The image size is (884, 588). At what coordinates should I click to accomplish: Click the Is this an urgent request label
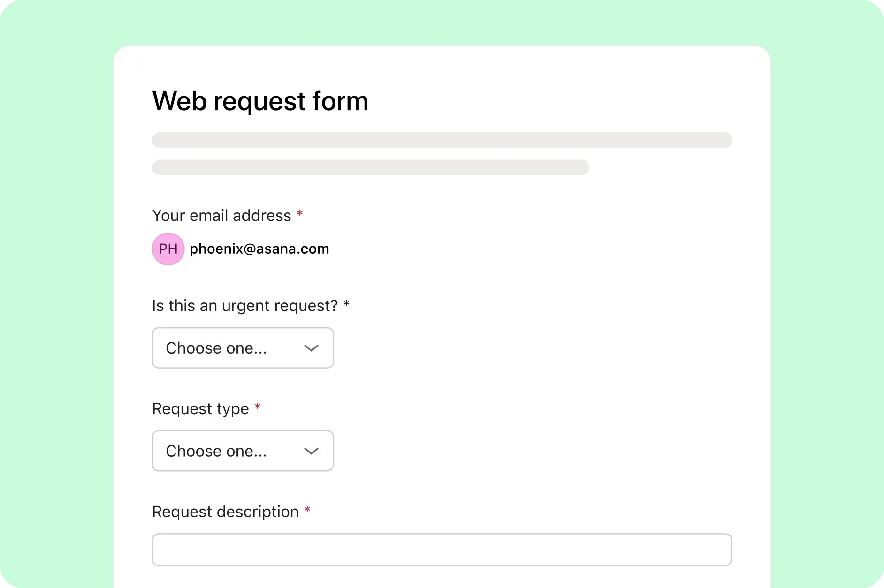pyautogui.click(x=244, y=306)
